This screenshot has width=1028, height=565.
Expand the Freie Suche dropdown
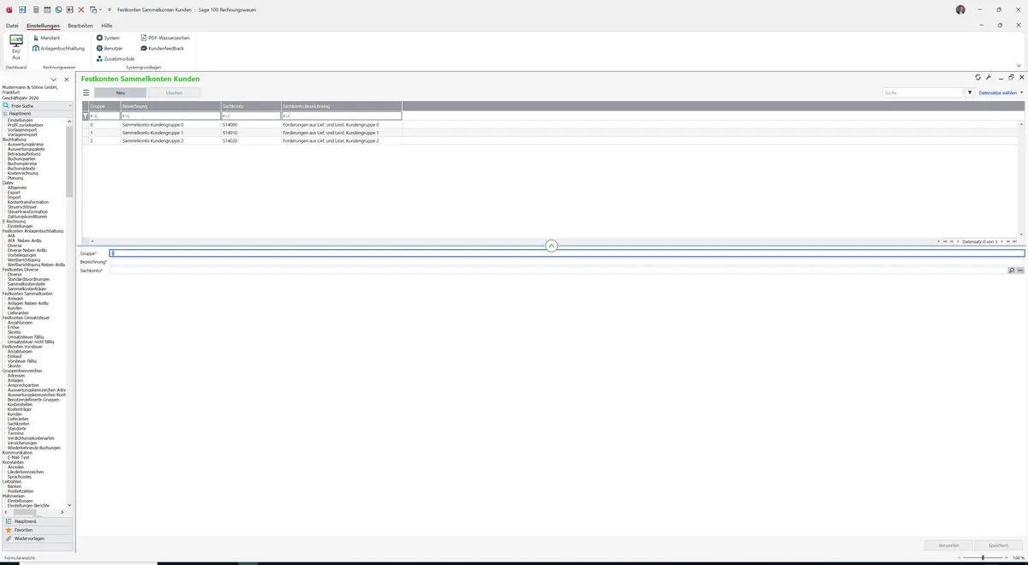click(69, 105)
